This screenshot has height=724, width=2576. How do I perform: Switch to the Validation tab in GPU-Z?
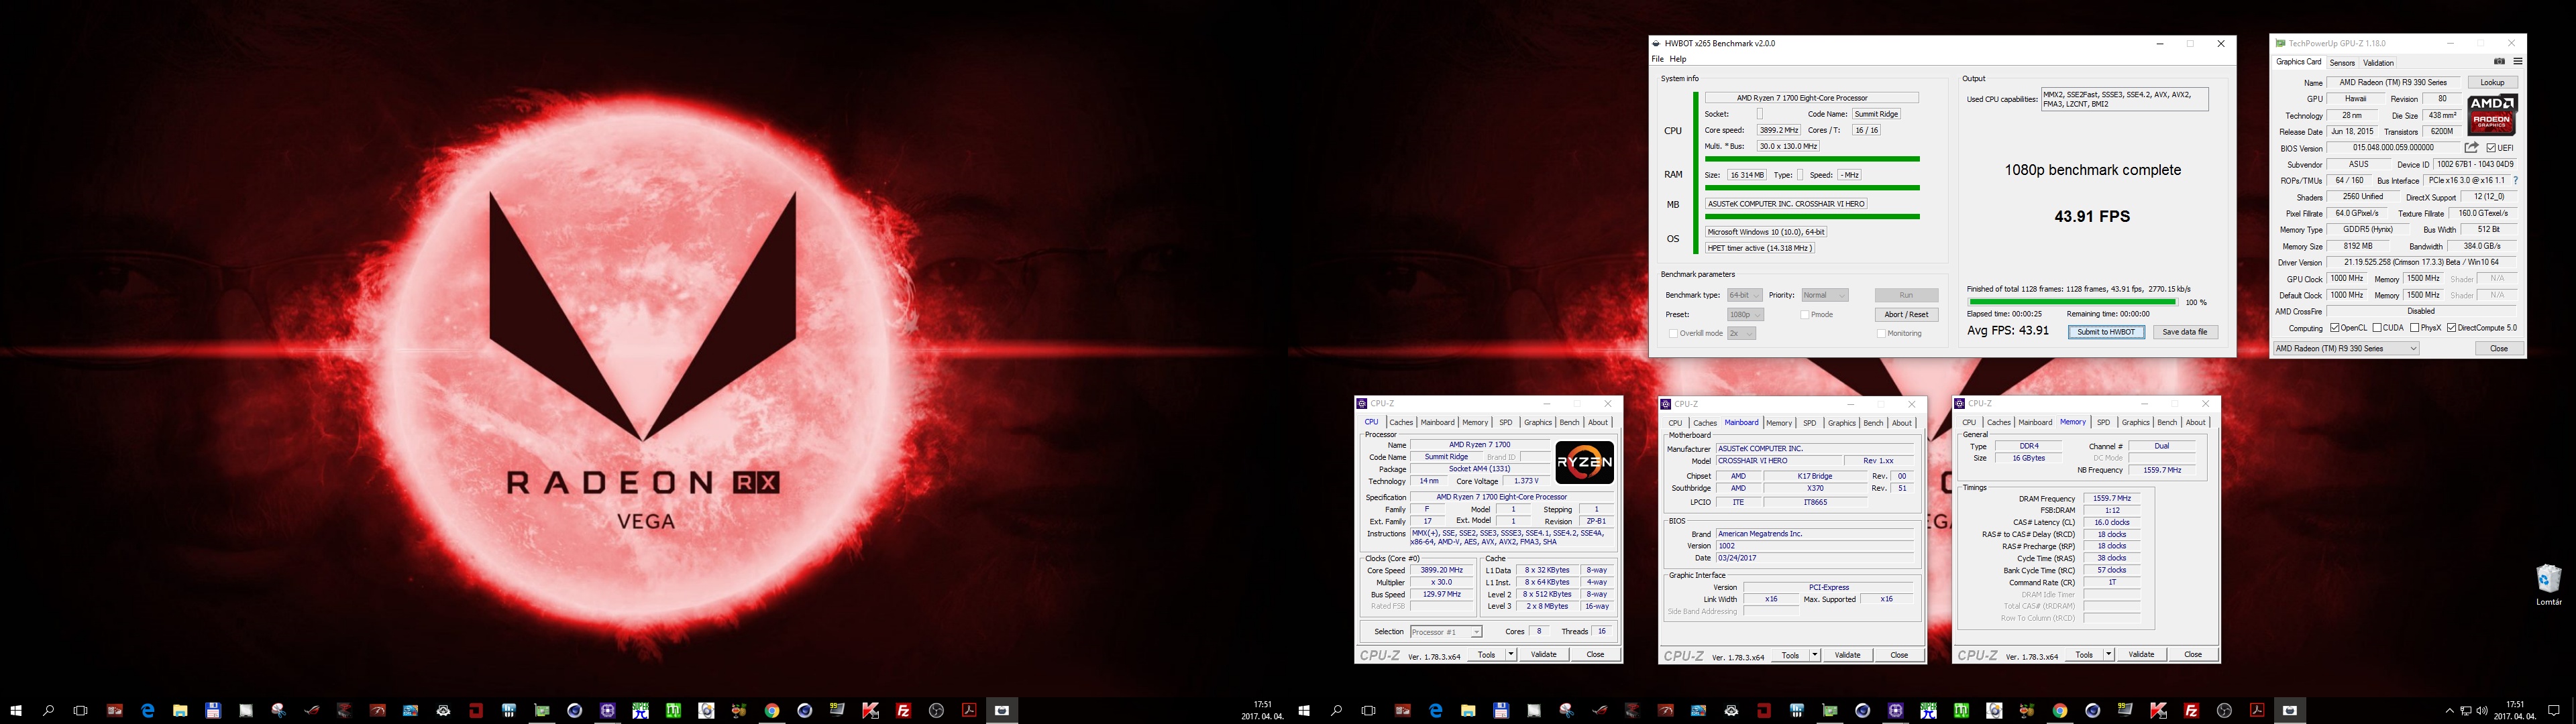2378,62
